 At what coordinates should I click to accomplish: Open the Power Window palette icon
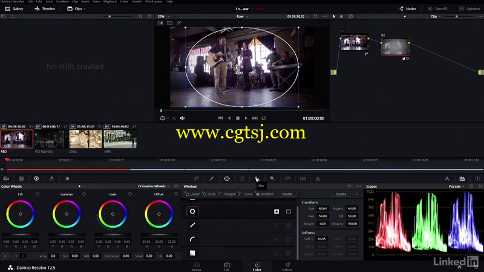pos(227,178)
